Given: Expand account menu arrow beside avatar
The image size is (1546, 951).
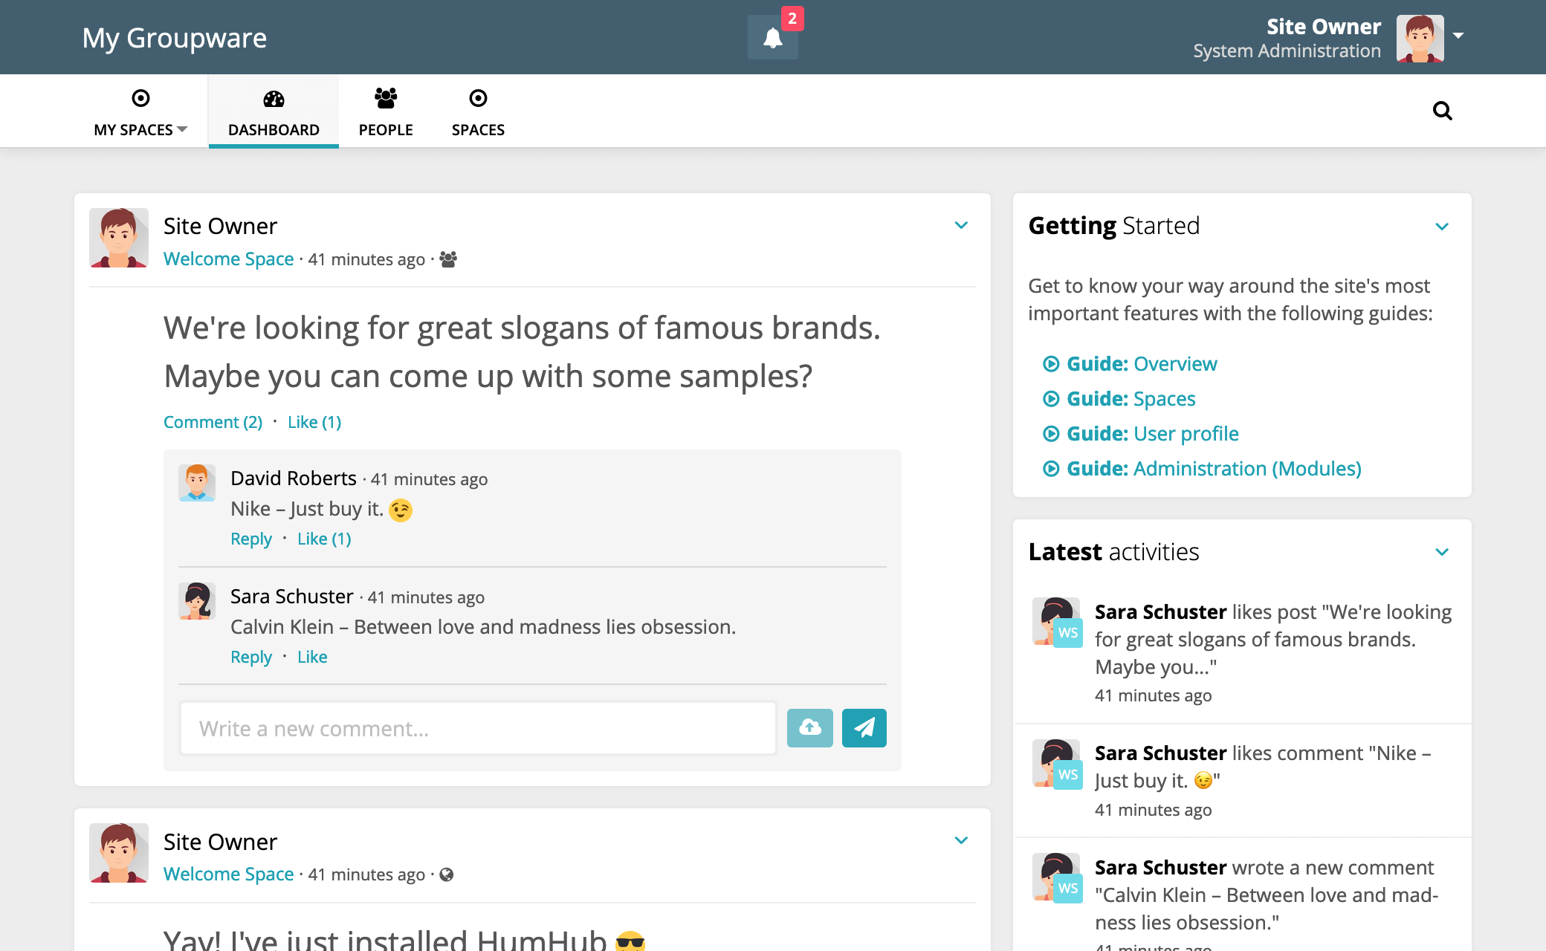Looking at the screenshot, I should click(1458, 36).
